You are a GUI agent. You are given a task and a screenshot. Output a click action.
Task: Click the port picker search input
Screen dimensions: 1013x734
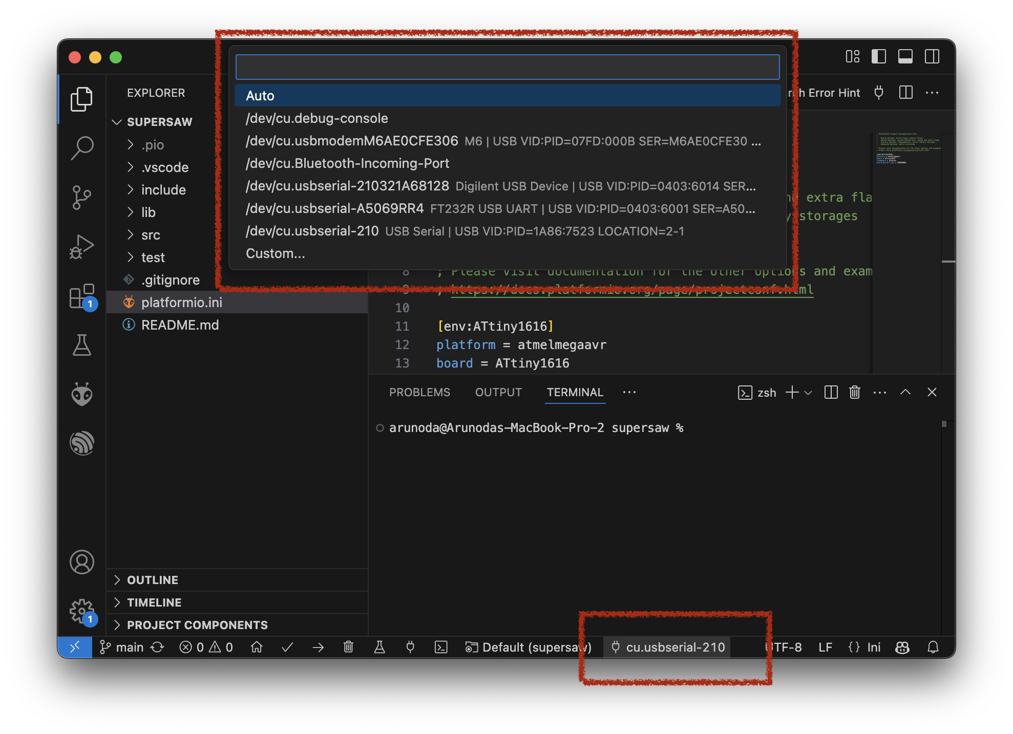click(x=508, y=67)
